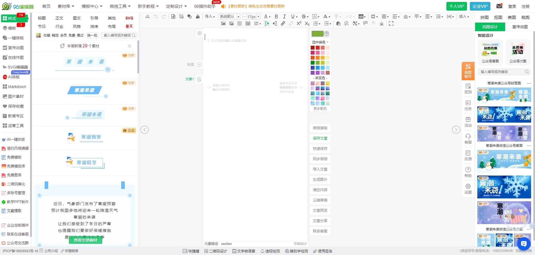535x255 pixels.
Task: Click the Bold formatting icon
Action: 276,17
